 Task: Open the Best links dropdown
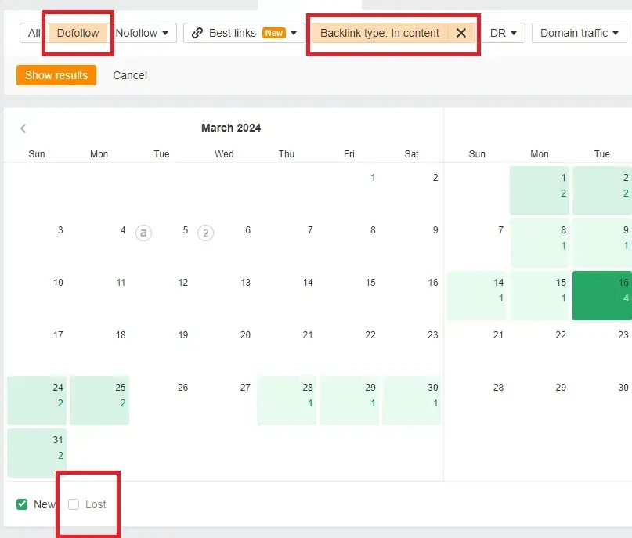tap(244, 33)
